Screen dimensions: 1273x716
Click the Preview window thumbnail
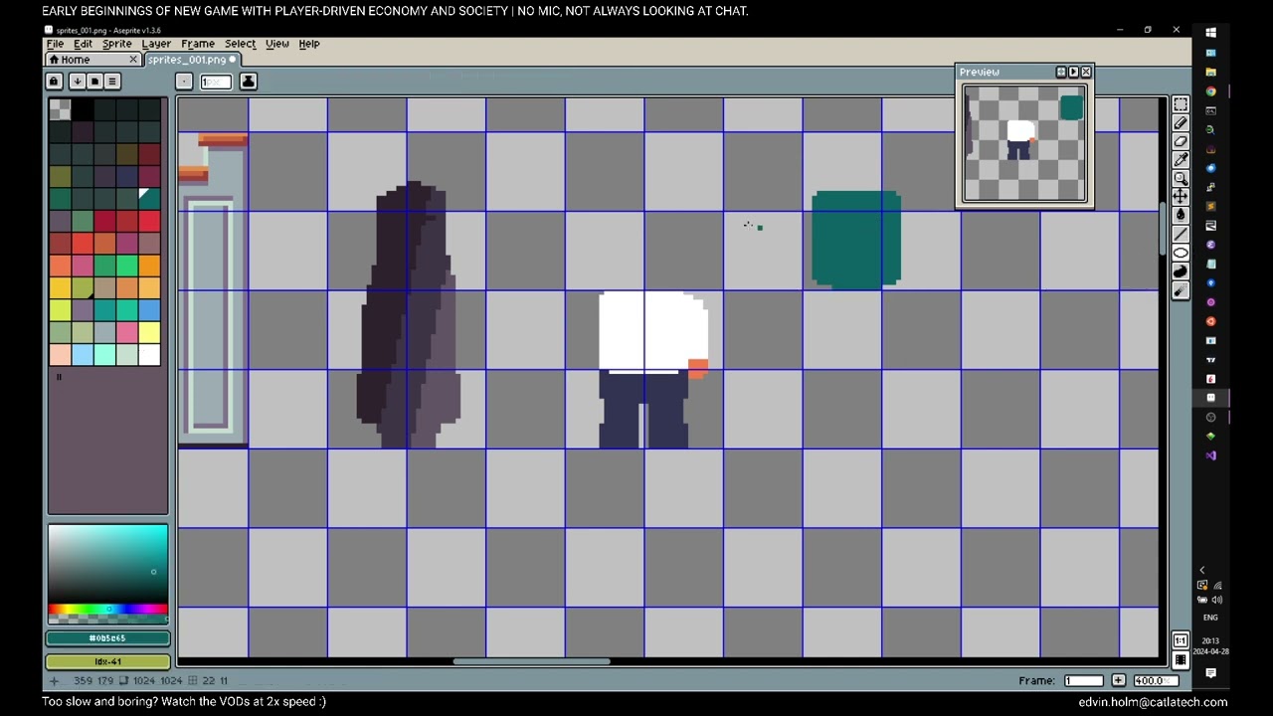click(1024, 143)
